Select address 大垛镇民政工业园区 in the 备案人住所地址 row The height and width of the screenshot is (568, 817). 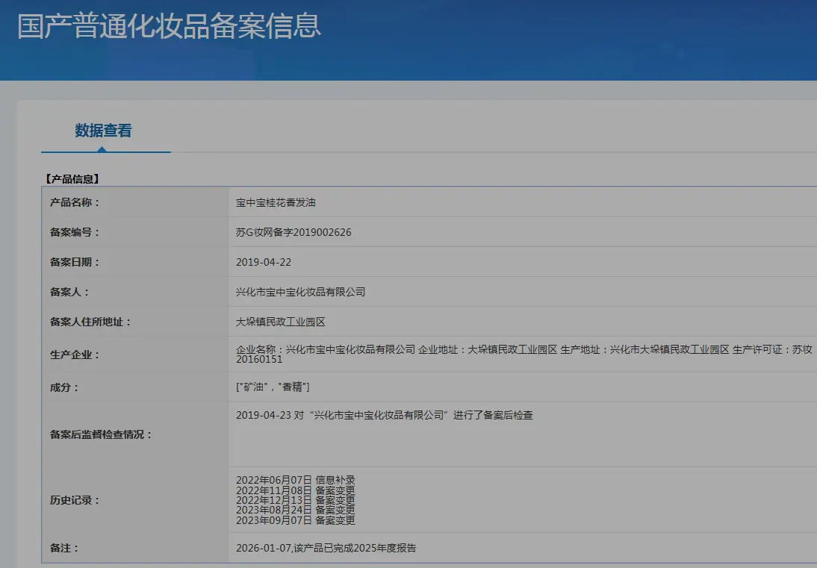[x=280, y=322]
